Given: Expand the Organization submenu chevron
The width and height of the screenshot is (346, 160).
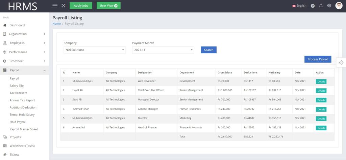Looking at the screenshot, I should click(x=45, y=34).
